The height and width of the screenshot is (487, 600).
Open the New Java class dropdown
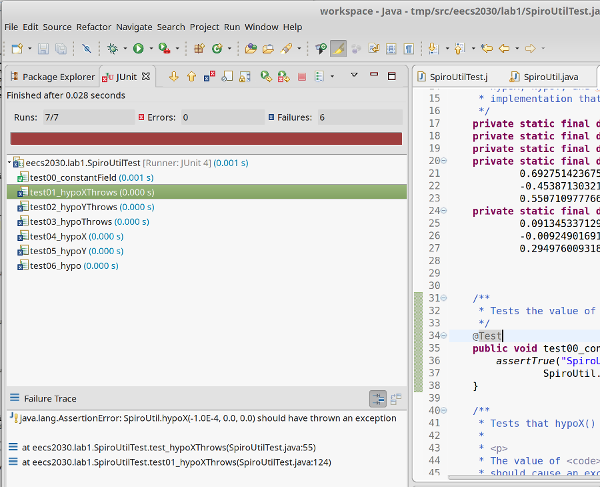click(x=229, y=49)
